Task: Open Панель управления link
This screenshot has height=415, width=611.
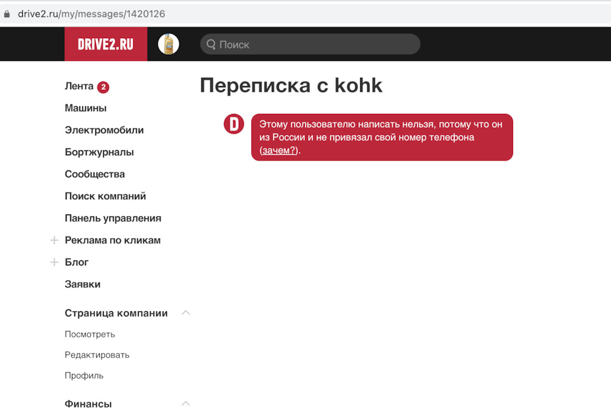Action: pyautogui.click(x=113, y=218)
